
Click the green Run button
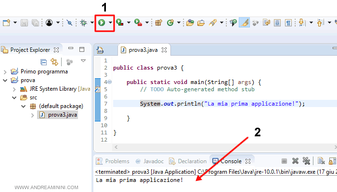(x=102, y=23)
